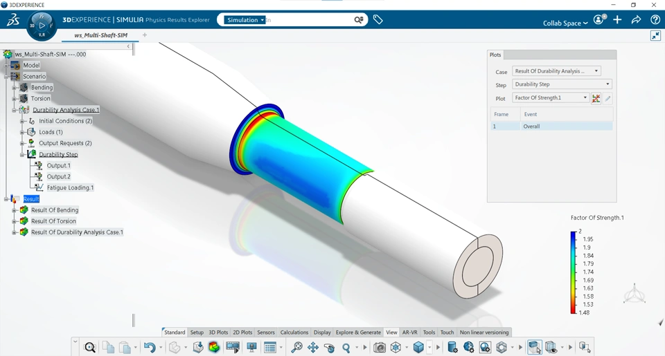Click the blue cube view mode icon
Viewport: 665px width, 356px height.
pyautogui.click(x=418, y=348)
